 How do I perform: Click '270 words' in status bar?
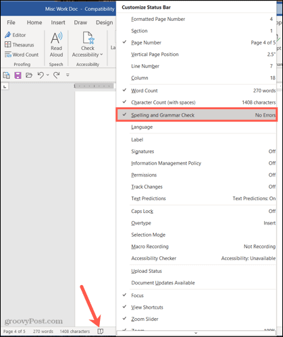coord(43,332)
